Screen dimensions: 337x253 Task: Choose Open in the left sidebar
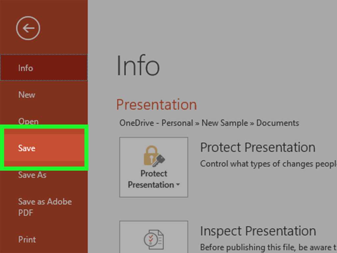pyautogui.click(x=28, y=121)
